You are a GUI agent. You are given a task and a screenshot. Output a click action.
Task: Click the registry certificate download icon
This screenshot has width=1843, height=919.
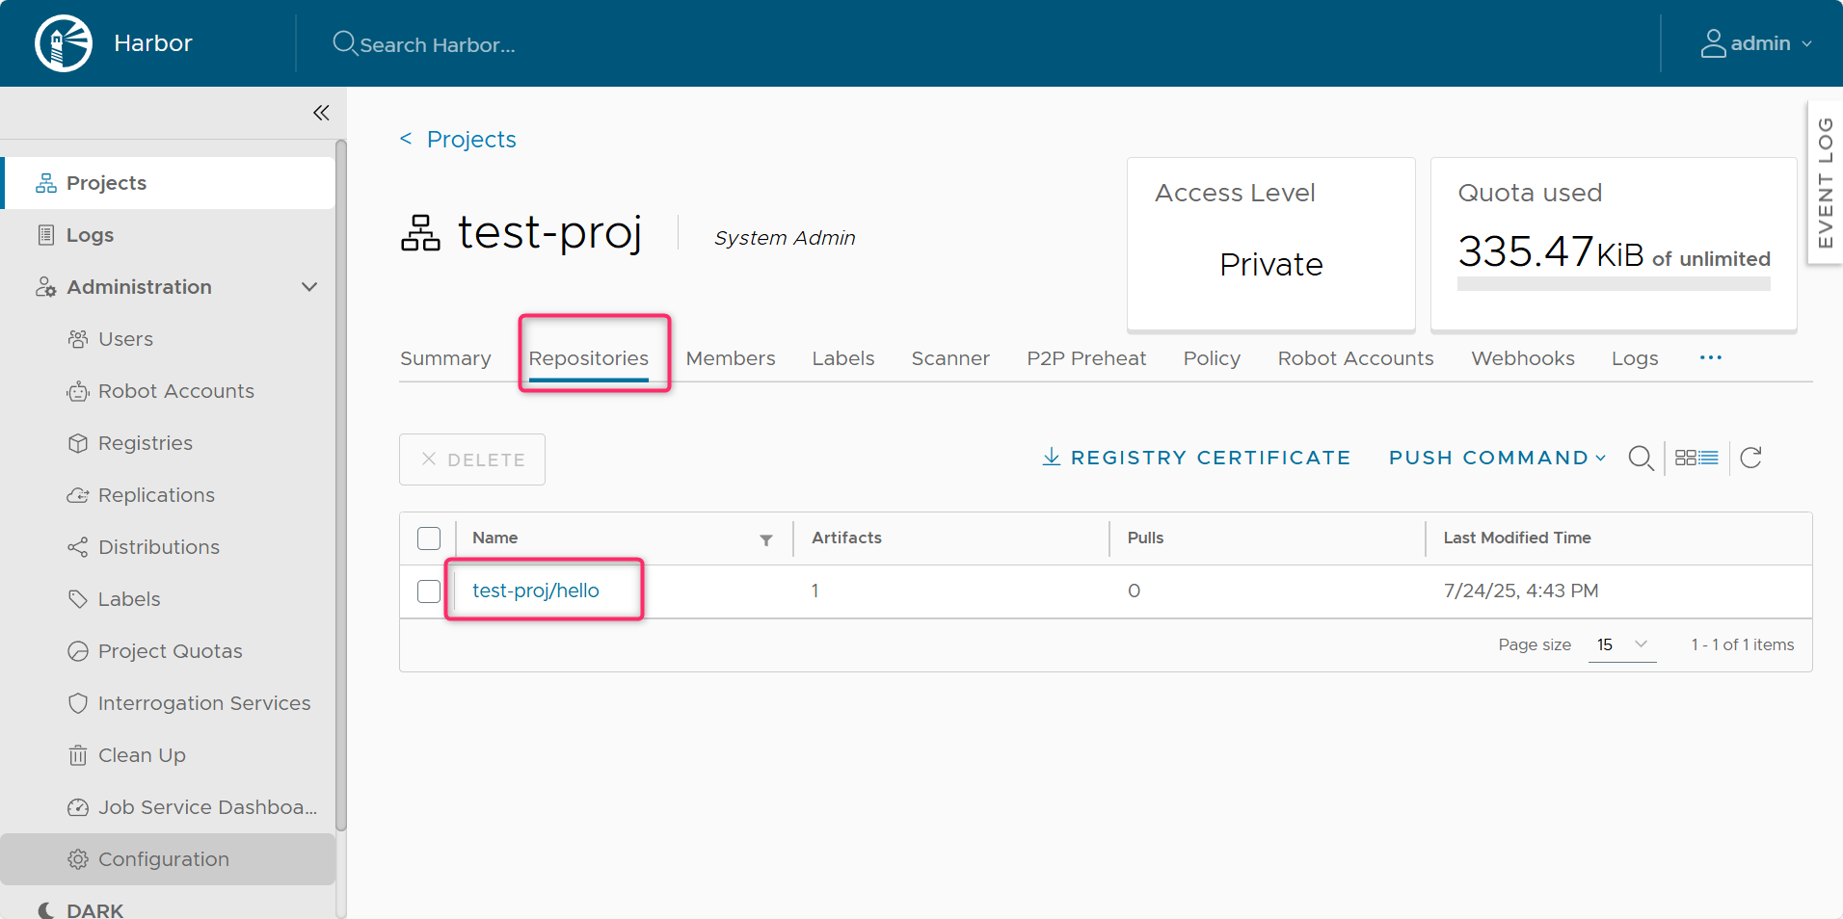1052,457
